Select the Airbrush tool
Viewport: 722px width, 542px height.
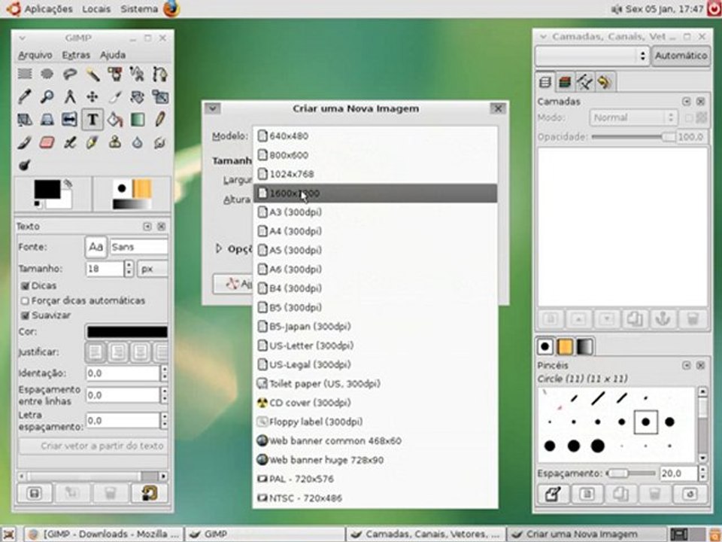click(69, 142)
